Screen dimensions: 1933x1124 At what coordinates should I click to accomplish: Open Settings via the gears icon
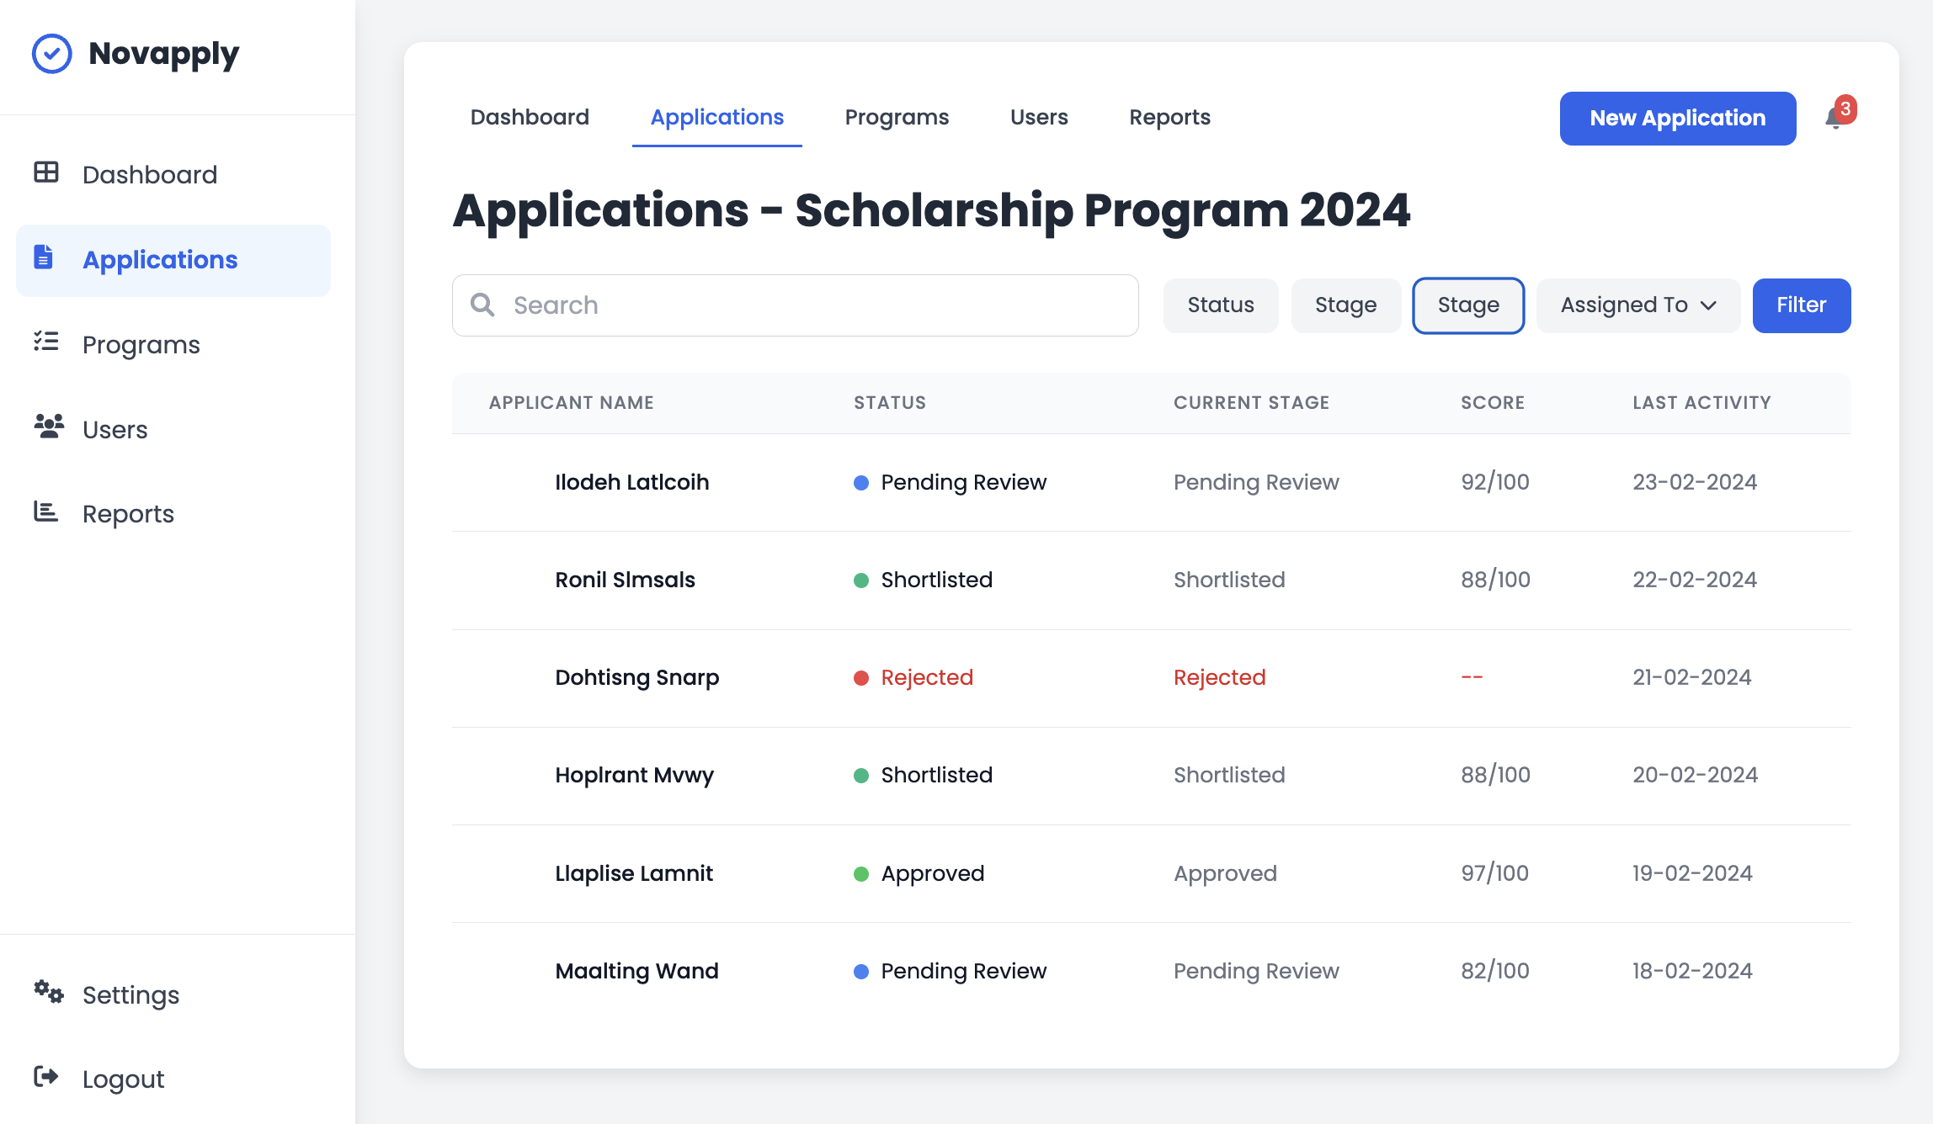pyautogui.click(x=49, y=993)
